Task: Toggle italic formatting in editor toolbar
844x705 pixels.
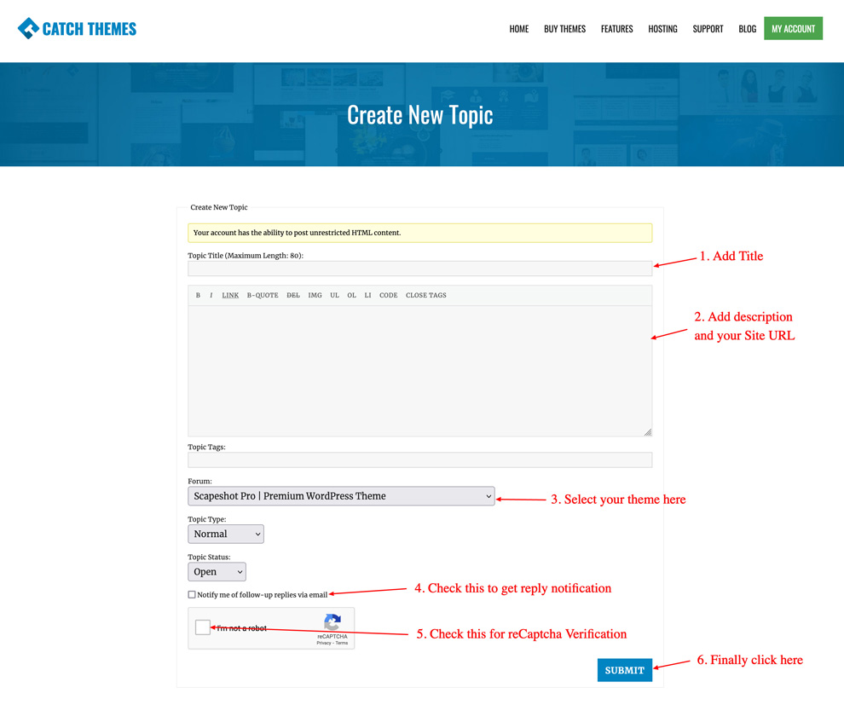Action: coord(211,295)
